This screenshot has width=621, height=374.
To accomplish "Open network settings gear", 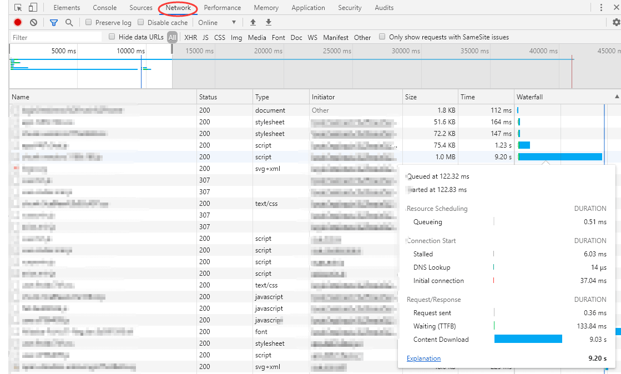I will [x=616, y=23].
